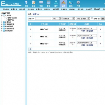Toggle the 过期广告 checkbox

click(x=92, y=18)
